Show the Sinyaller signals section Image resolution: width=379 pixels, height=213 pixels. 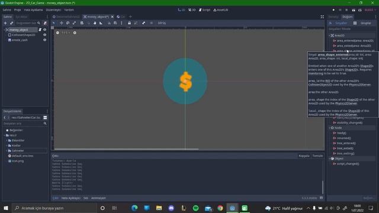coord(338,23)
